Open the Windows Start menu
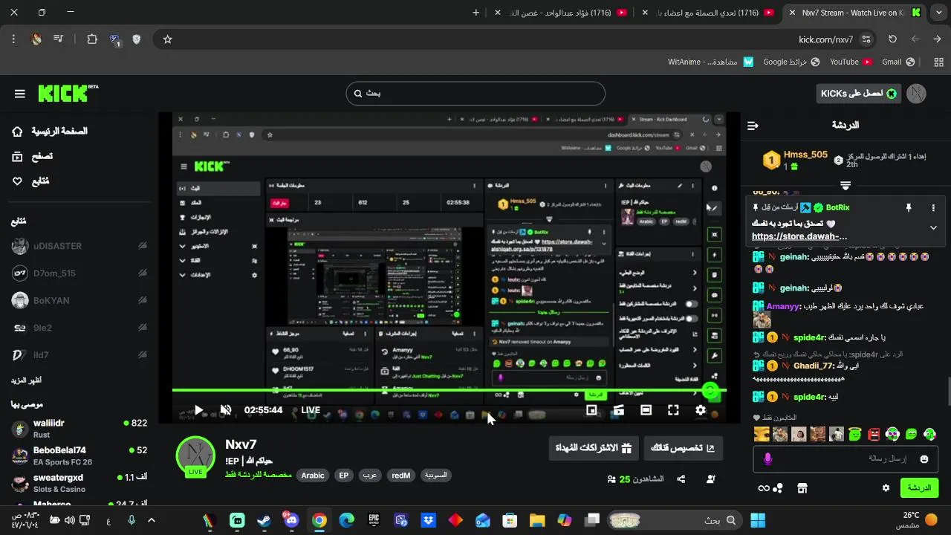Image resolution: width=951 pixels, height=535 pixels. click(x=758, y=520)
